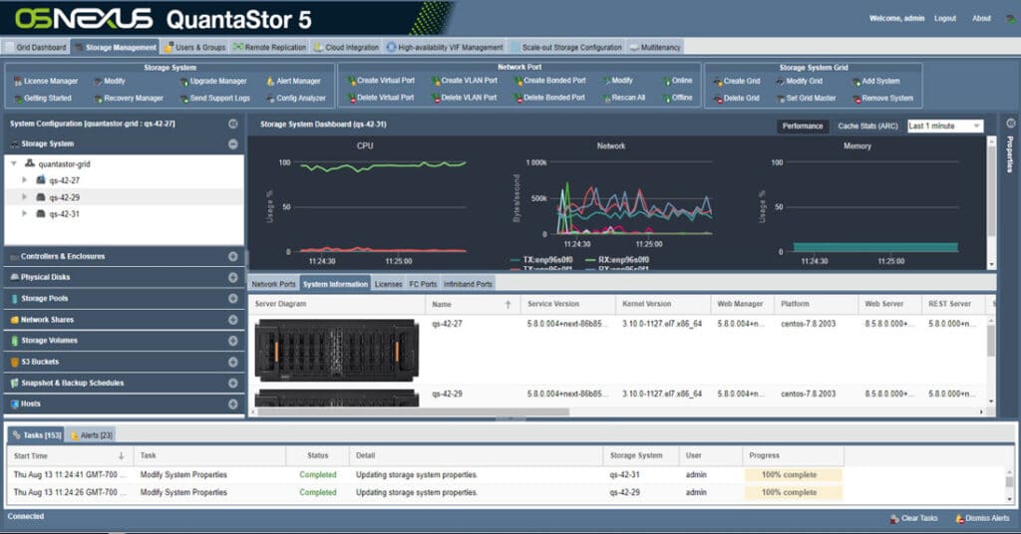Sort by the Name column header
The height and width of the screenshot is (534, 1021).
pos(472,305)
